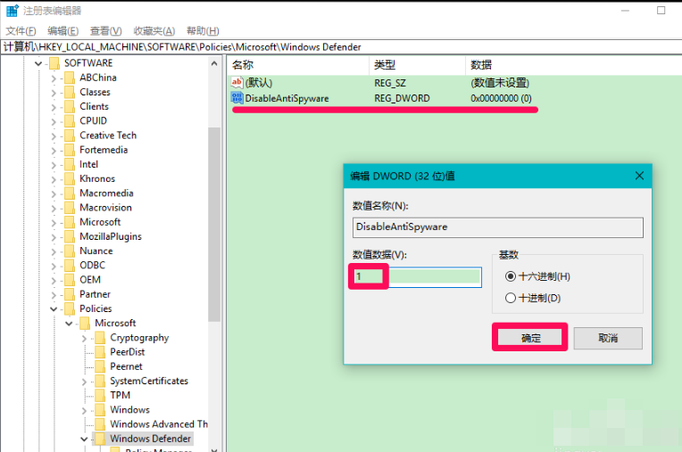682x452 pixels.
Task: Click the Macromedia folder icon
Action: point(69,193)
